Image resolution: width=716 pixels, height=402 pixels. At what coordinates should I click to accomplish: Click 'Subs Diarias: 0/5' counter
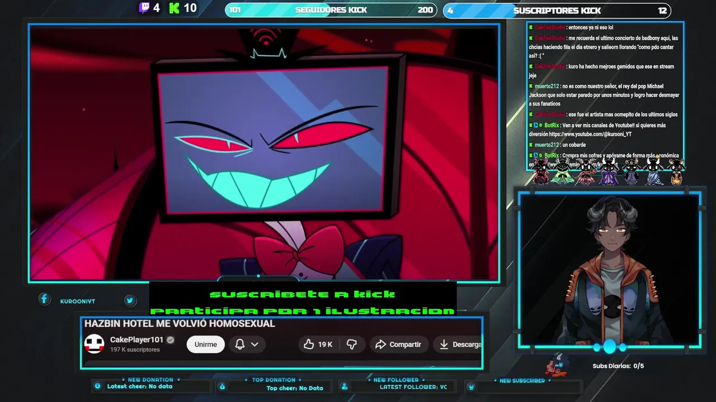tap(618, 366)
